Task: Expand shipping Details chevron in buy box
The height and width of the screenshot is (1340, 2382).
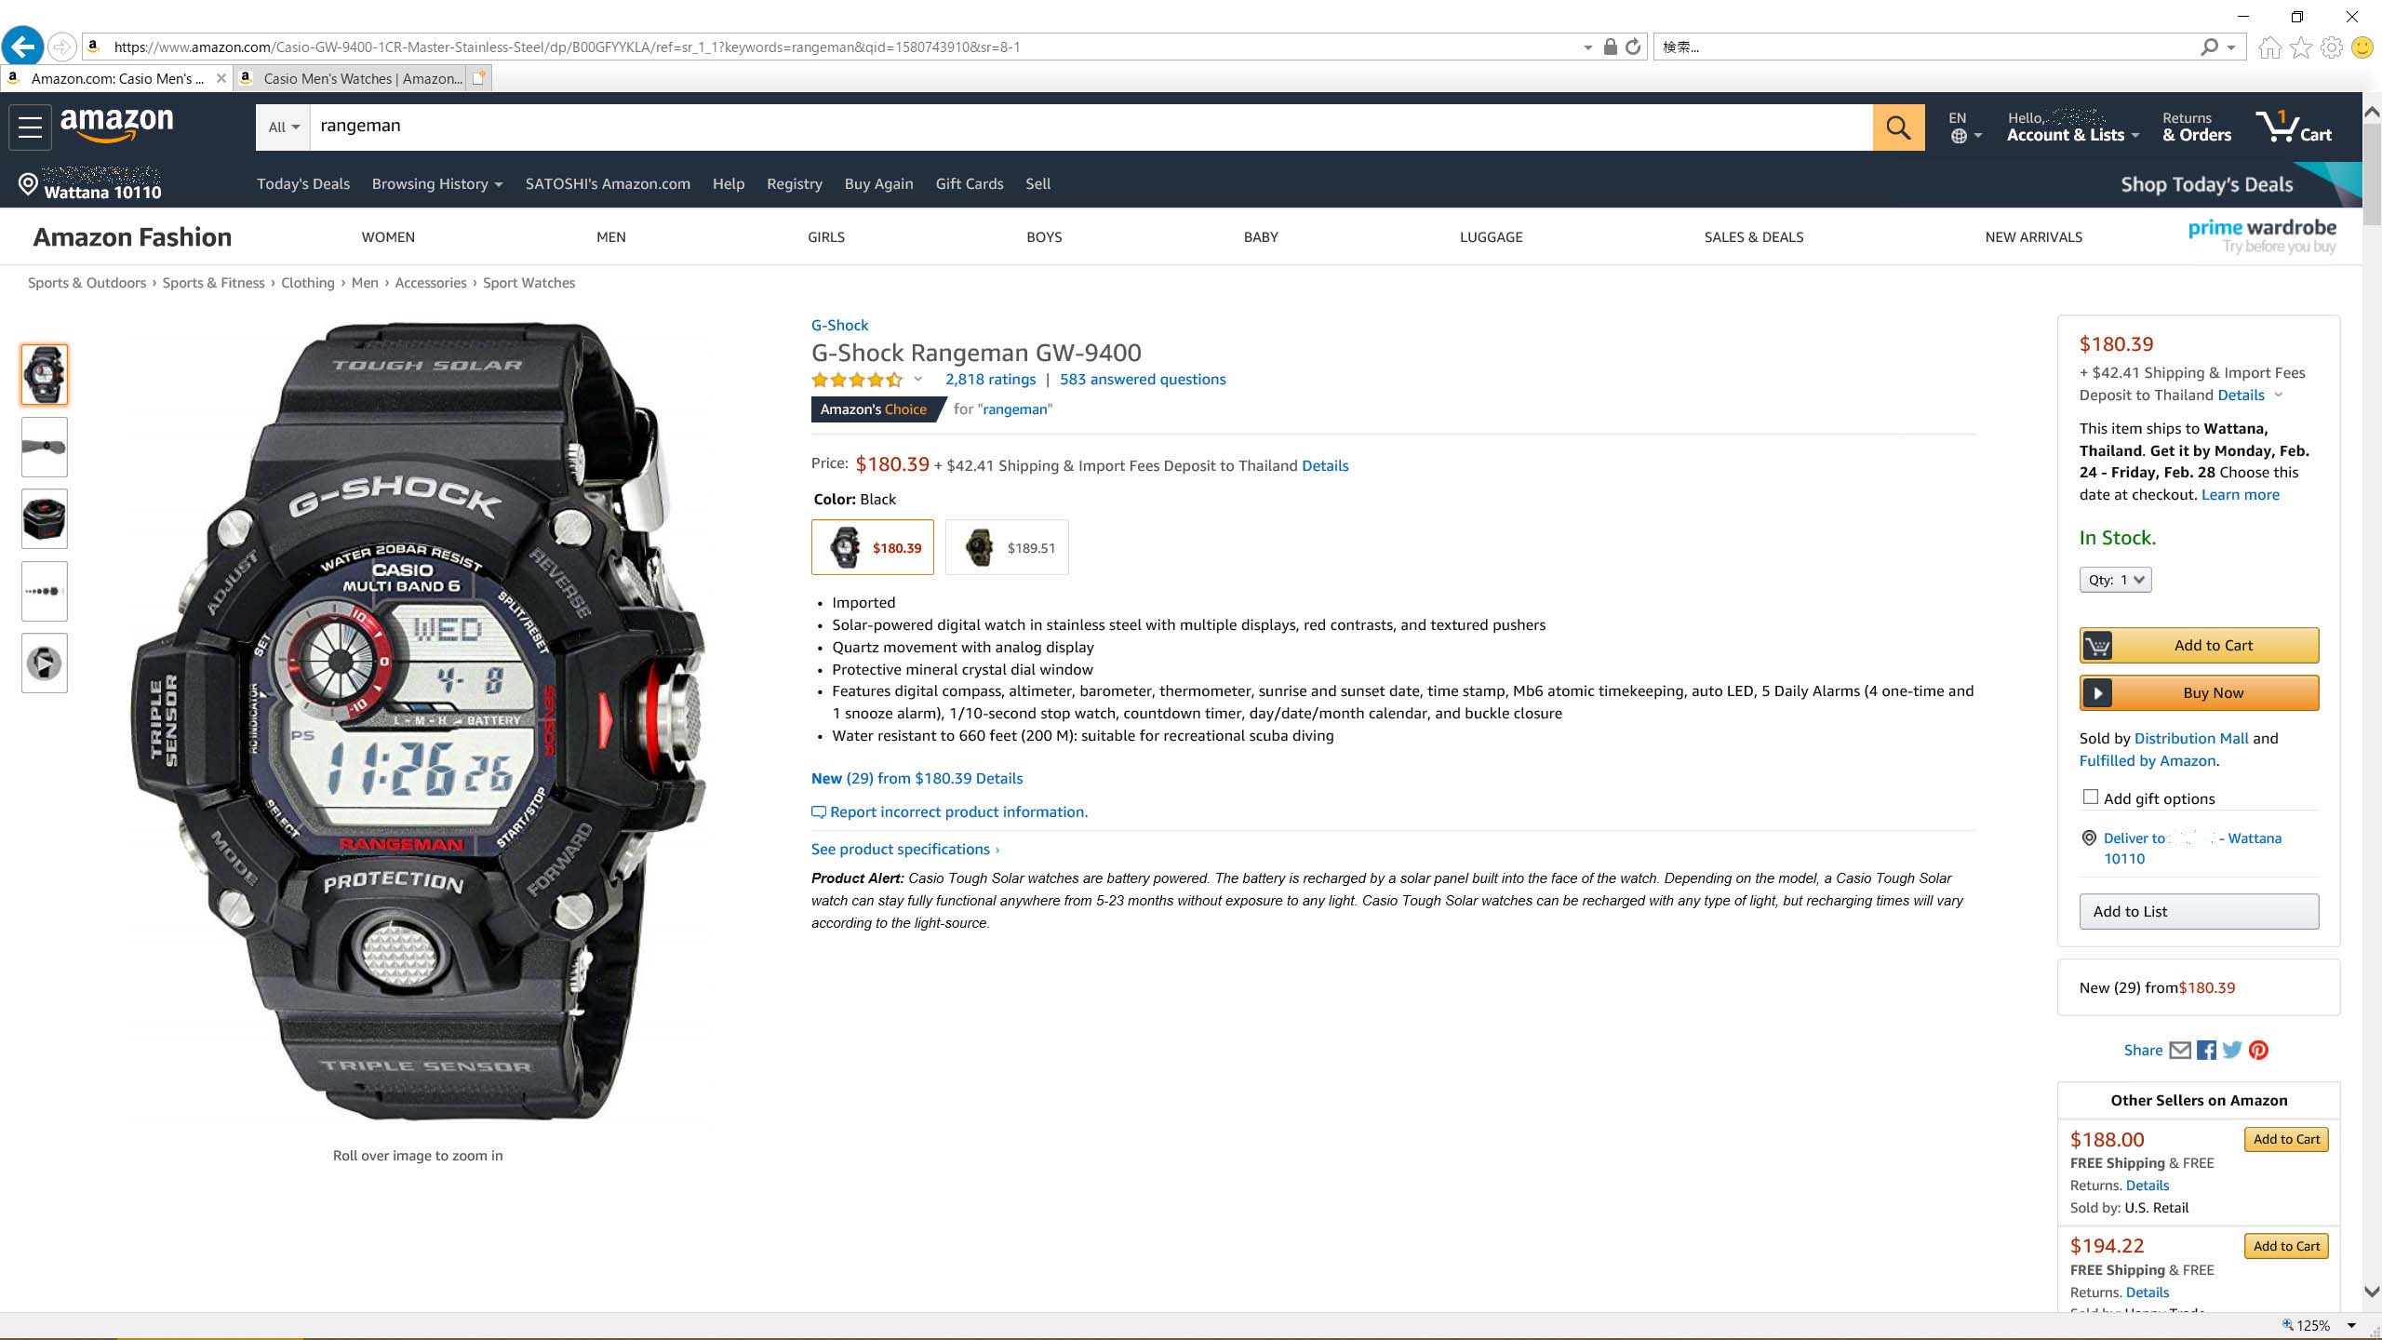Action: coord(2279,395)
